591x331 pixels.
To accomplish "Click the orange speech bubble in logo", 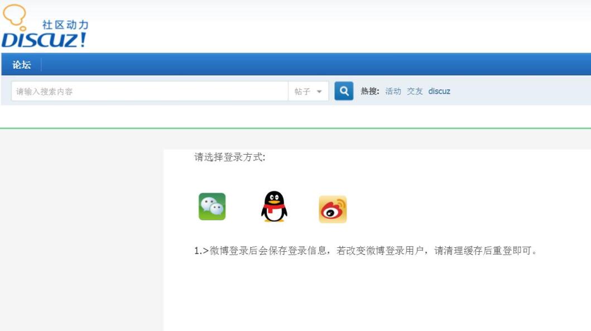I will tap(15, 16).
